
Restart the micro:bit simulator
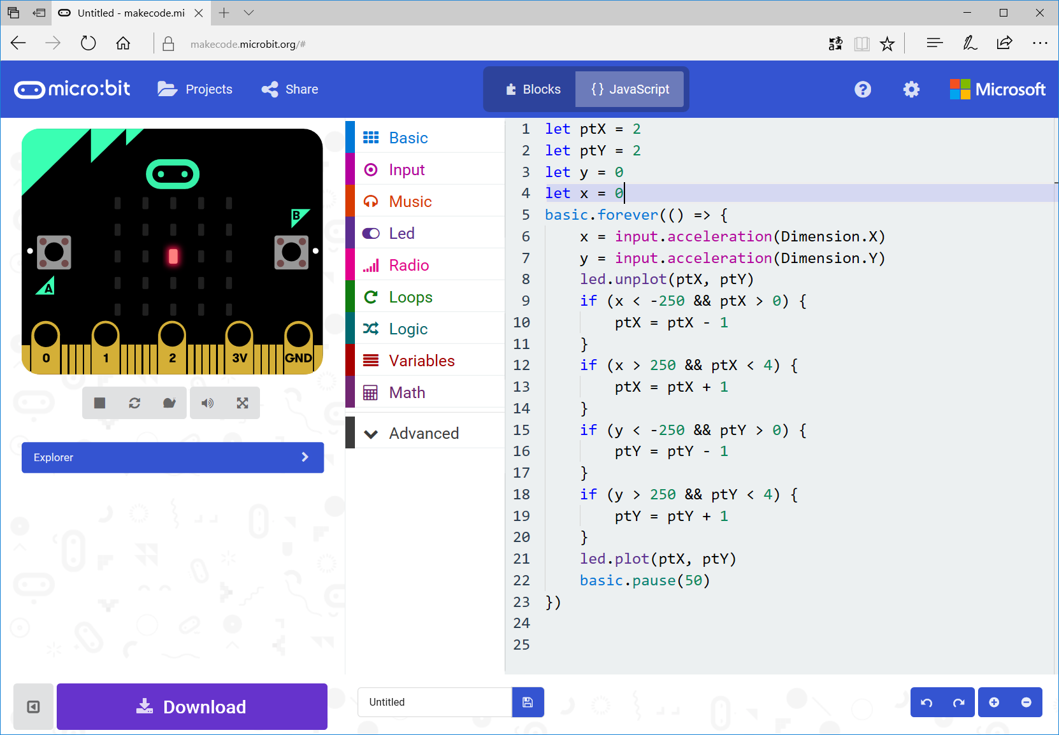coord(134,403)
